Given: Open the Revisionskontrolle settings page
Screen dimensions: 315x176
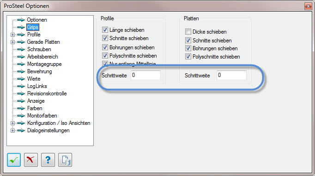Looking at the screenshot, I should (47, 94).
